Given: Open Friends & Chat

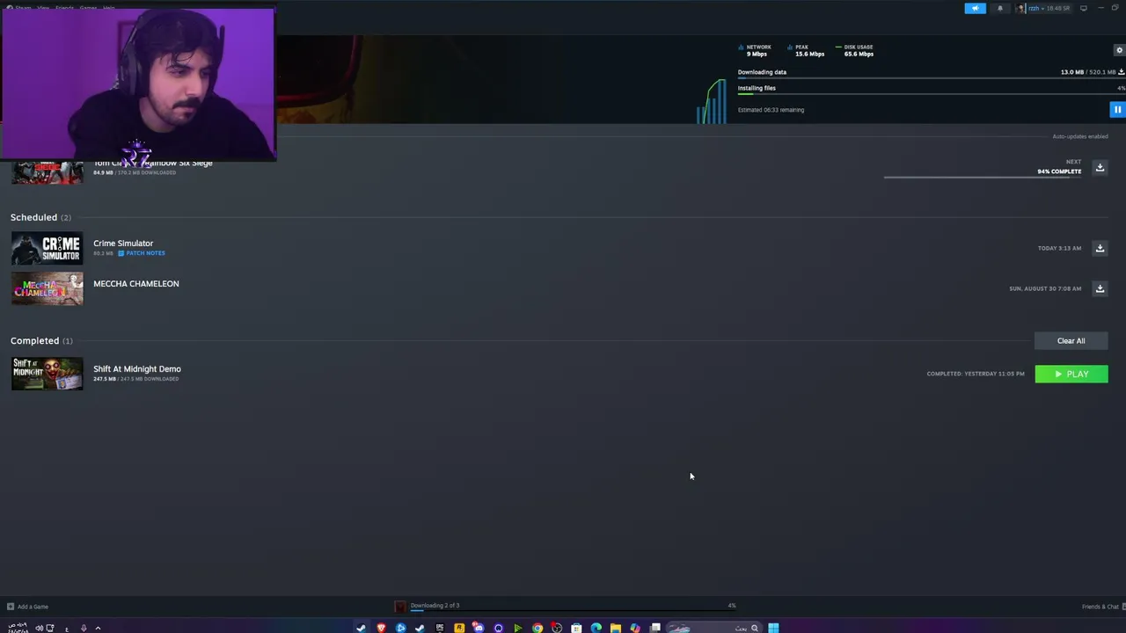Looking at the screenshot, I should [x=1100, y=607].
